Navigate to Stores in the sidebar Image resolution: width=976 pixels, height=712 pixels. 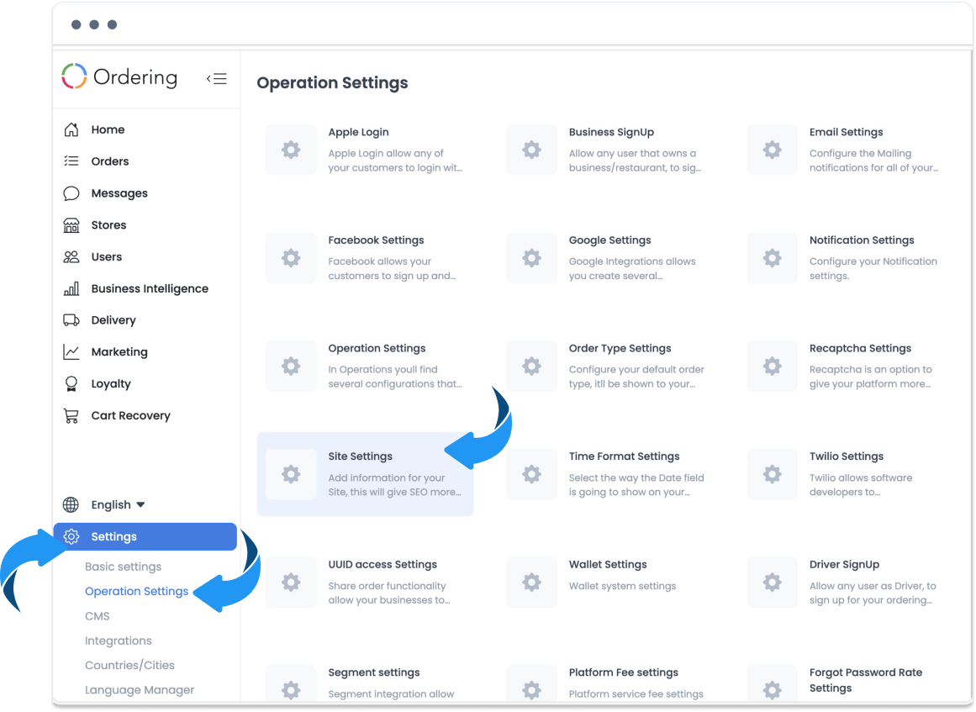[x=109, y=224]
